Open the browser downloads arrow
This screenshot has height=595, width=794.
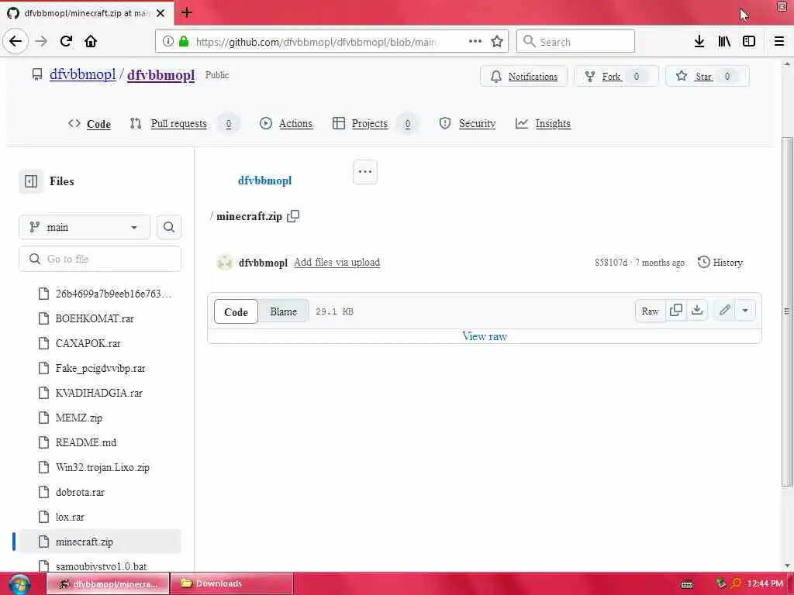tap(699, 41)
